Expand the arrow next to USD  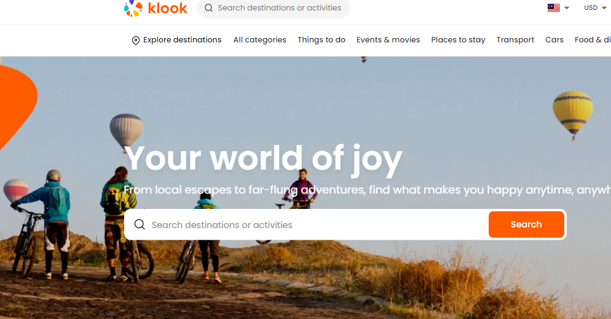click(x=604, y=8)
